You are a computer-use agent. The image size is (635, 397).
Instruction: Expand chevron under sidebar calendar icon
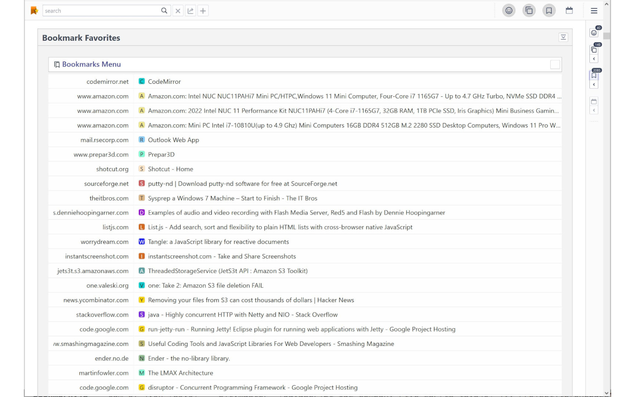point(594,110)
